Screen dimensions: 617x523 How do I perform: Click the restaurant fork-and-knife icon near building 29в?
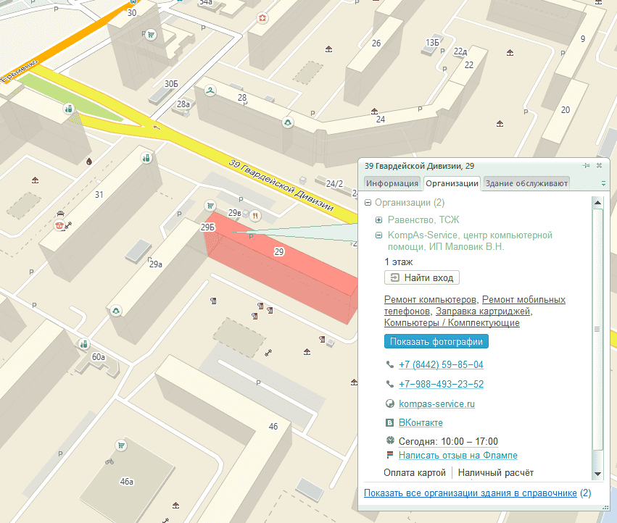pos(255,215)
